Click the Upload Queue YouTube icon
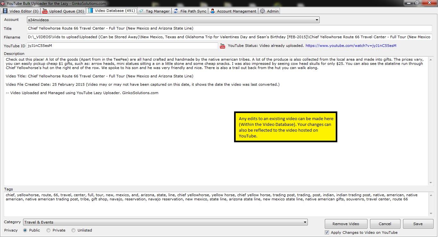Screen dimensions: 438x237 (x=45, y=11)
